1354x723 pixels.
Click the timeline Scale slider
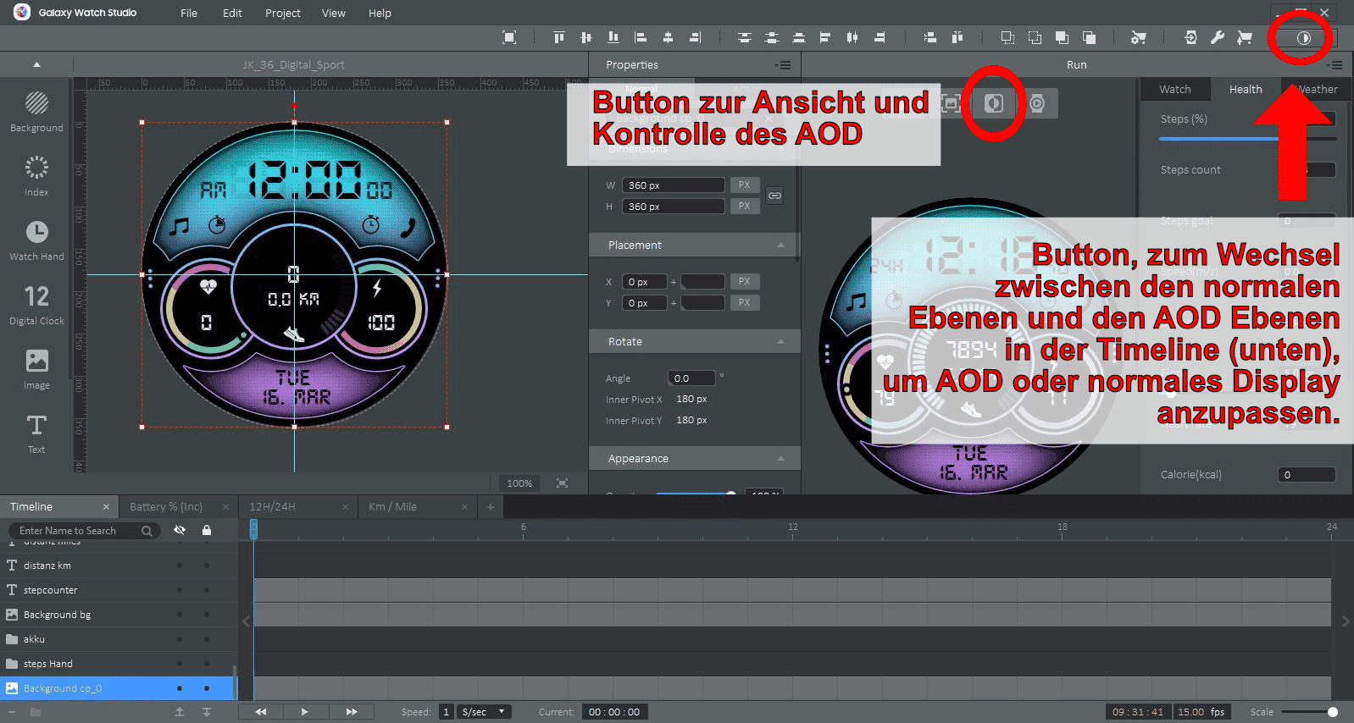click(x=1312, y=712)
